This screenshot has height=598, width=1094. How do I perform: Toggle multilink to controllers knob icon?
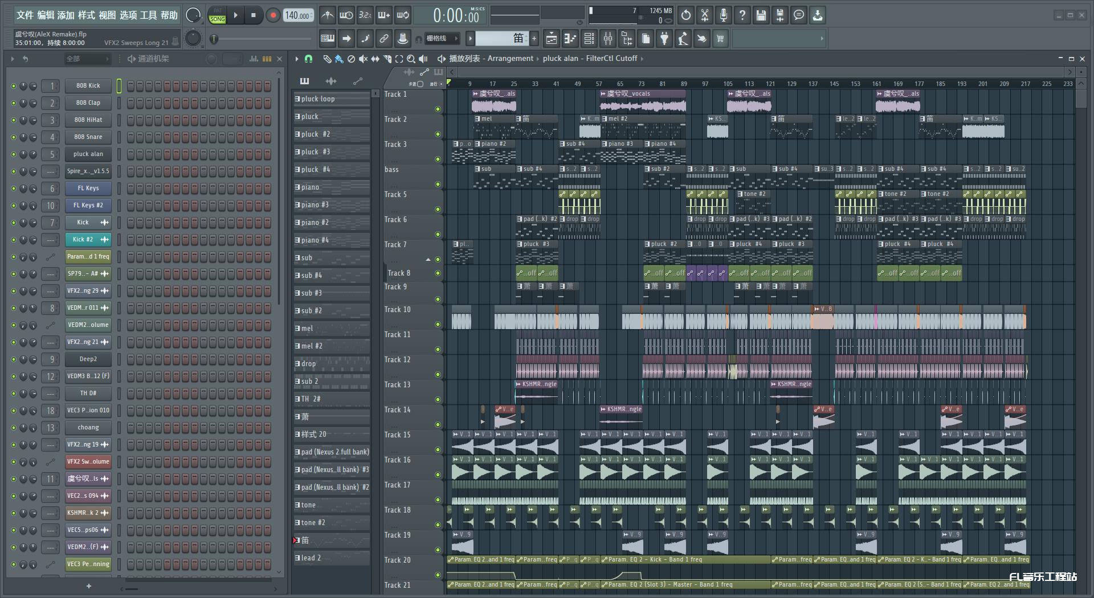click(x=403, y=39)
